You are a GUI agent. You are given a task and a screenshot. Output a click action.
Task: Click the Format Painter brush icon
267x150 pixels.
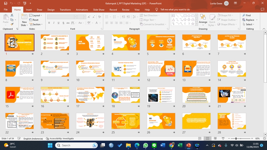point(12,24)
